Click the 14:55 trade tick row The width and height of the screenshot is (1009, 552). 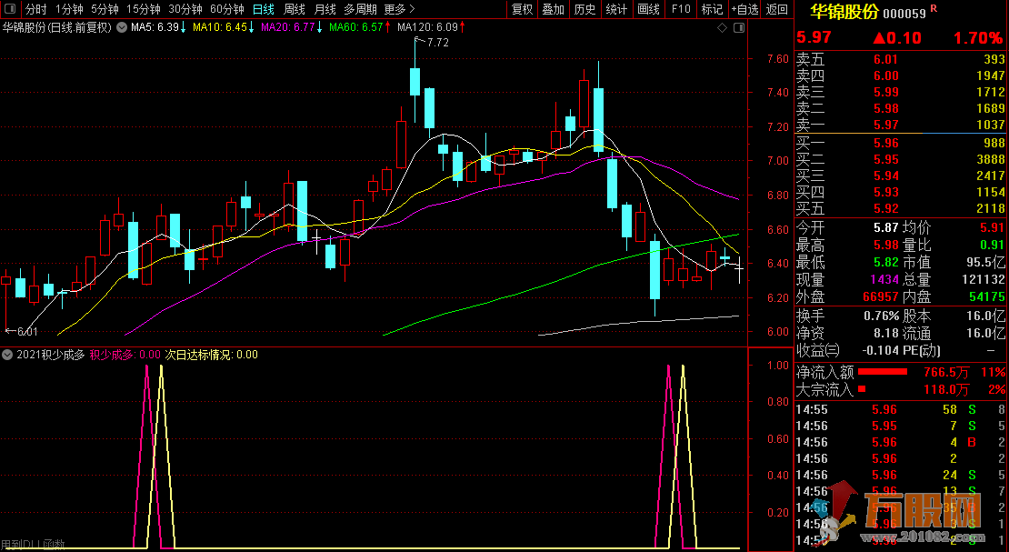(x=901, y=409)
